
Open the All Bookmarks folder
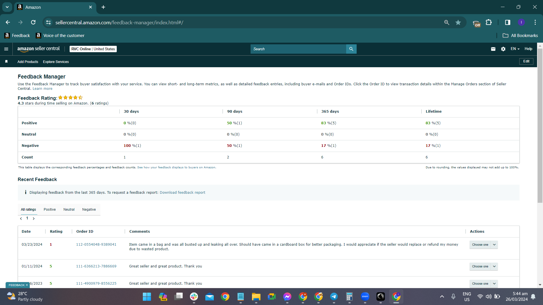pos(520,36)
